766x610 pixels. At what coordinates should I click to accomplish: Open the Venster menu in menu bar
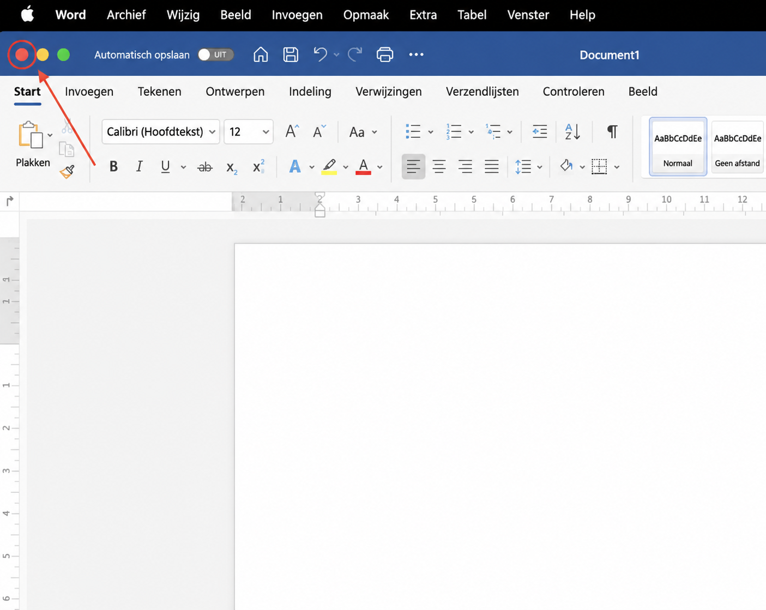click(x=528, y=15)
